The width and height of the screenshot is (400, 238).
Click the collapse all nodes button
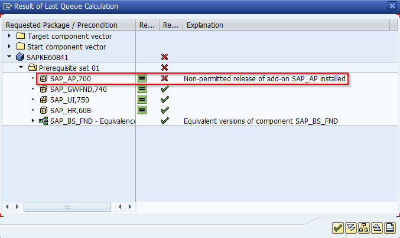pos(377,228)
